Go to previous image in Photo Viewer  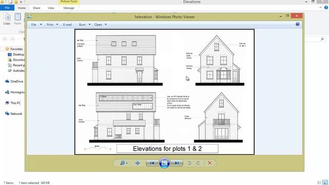[152, 163]
